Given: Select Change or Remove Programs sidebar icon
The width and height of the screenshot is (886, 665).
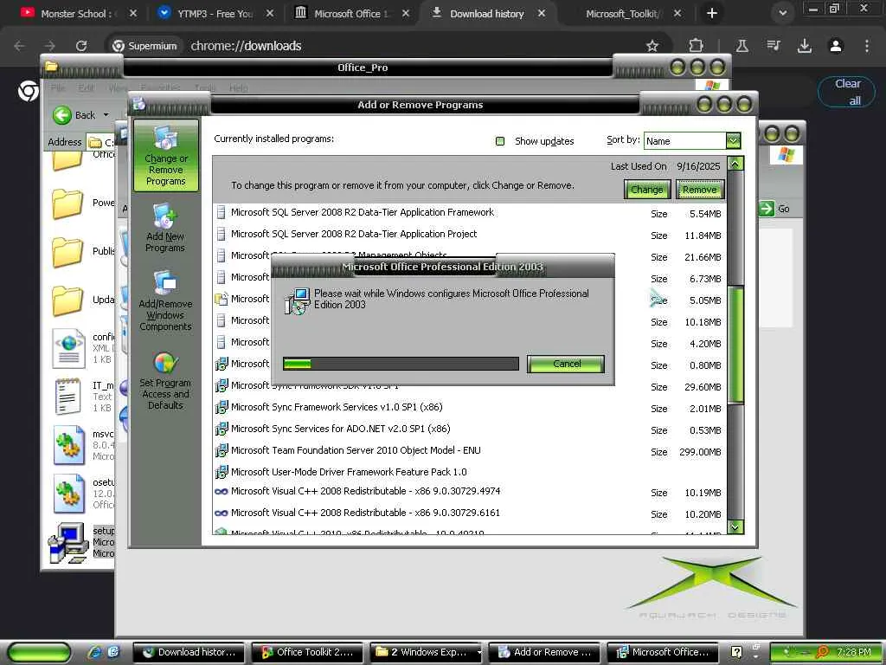Looking at the screenshot, I should tap(165, 156).
